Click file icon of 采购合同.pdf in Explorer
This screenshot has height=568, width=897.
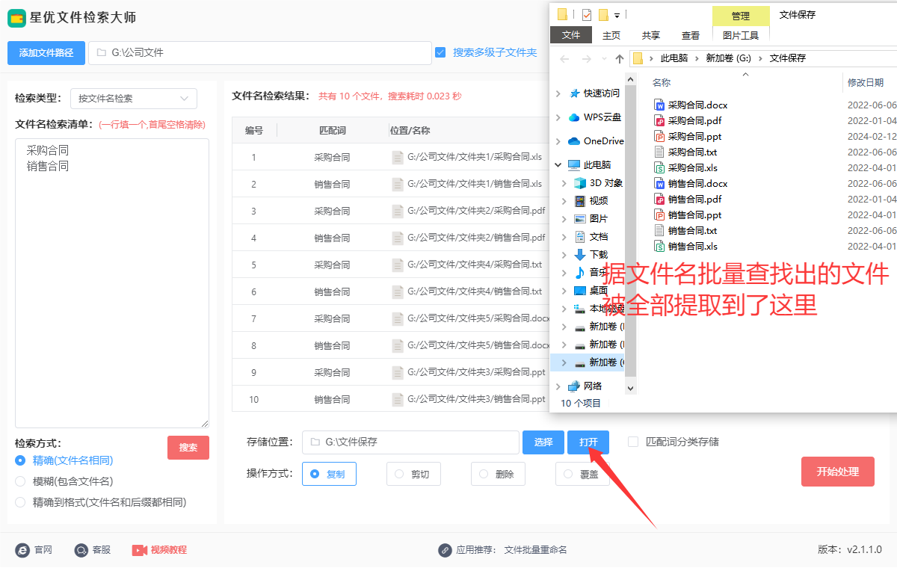click(659, 120)
